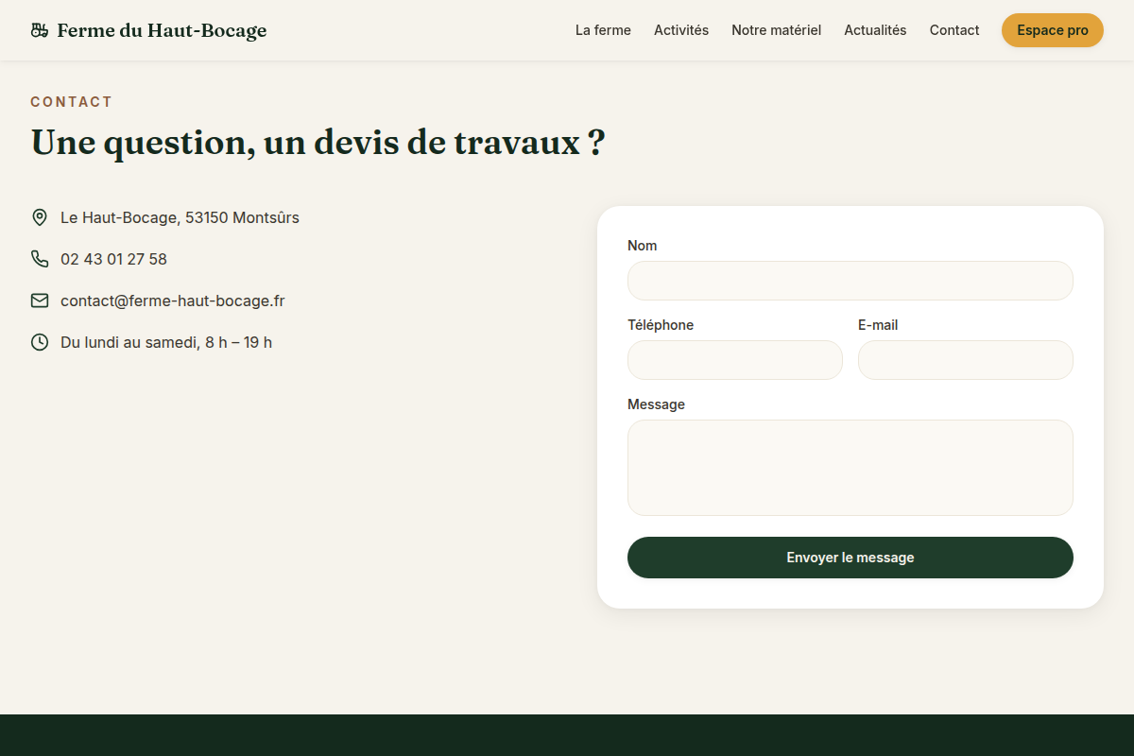
Task: Click the phone icon beside 02 43 01 27 58
Action: click(40, 259)
